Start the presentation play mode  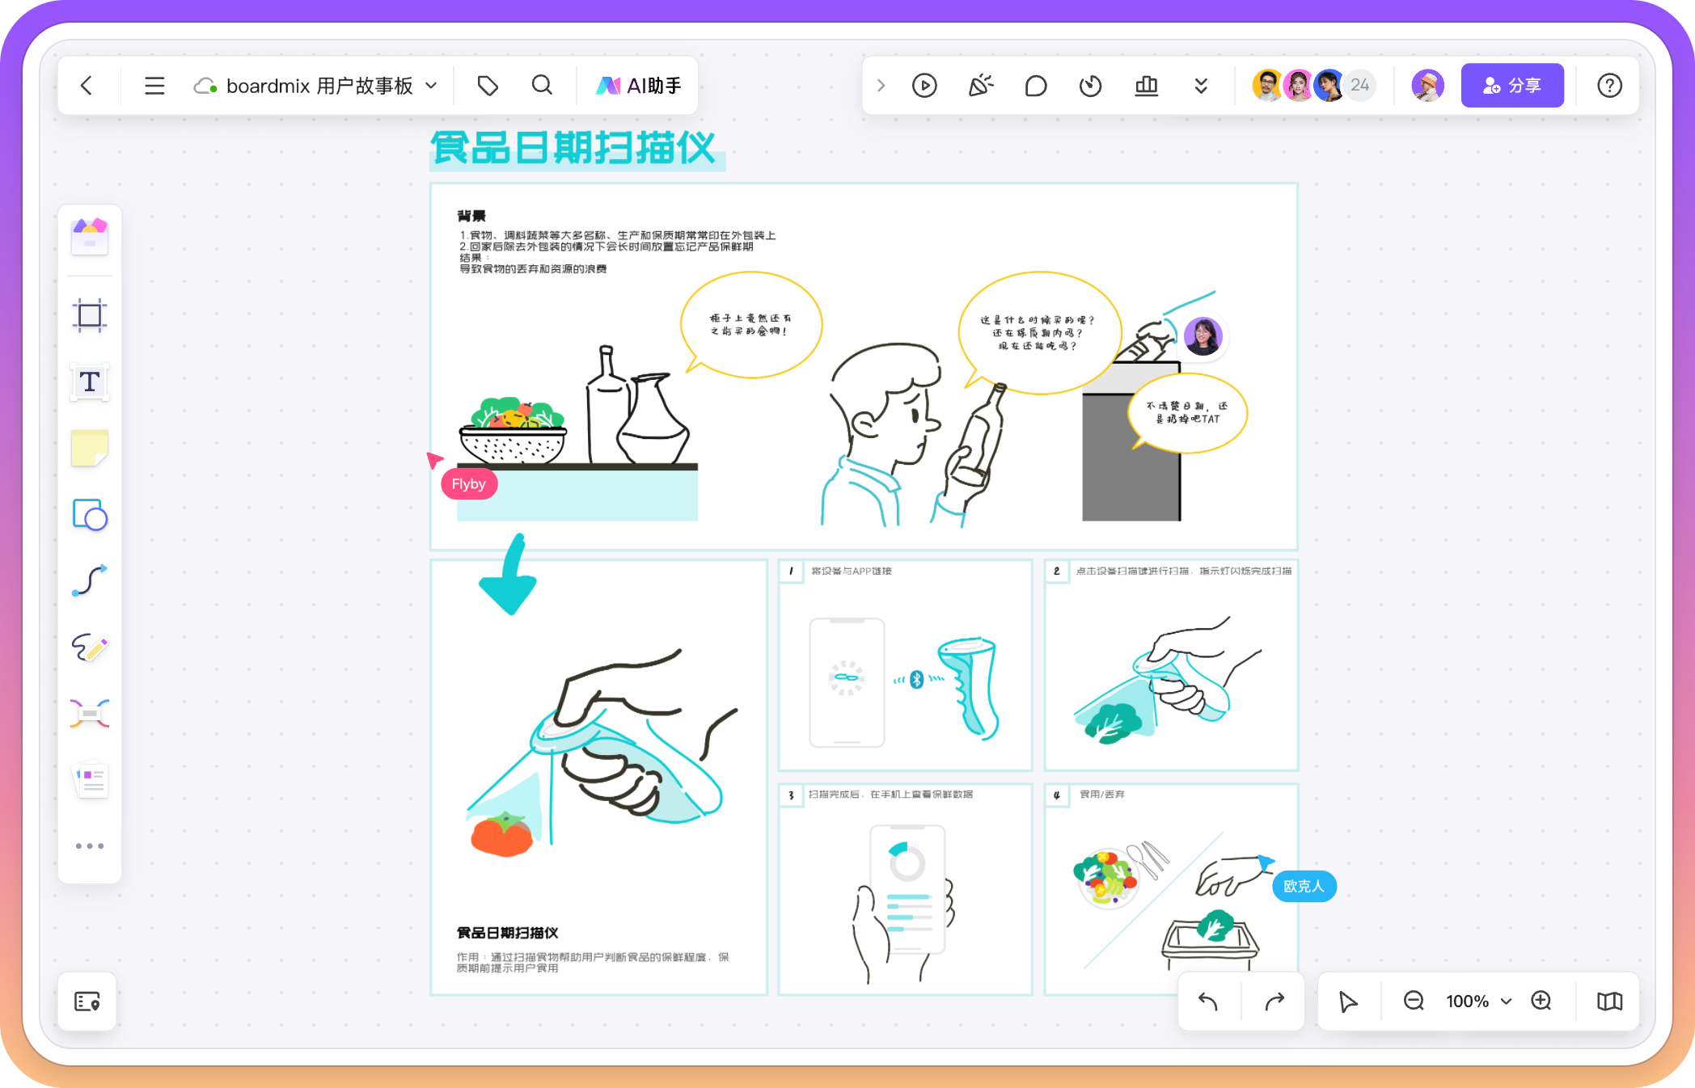(x=924, y=85)
